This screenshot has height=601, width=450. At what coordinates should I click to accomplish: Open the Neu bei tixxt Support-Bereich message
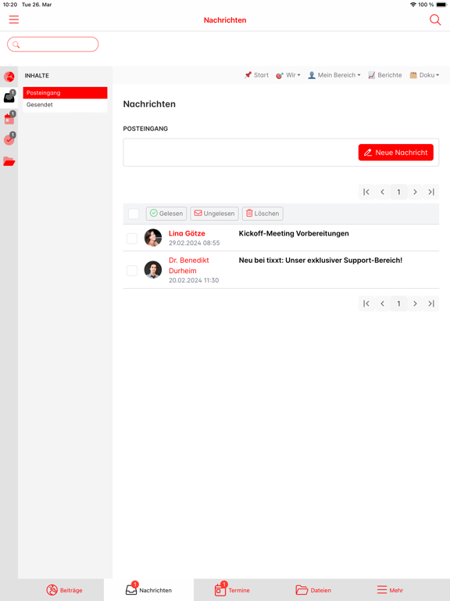(320, 261)
